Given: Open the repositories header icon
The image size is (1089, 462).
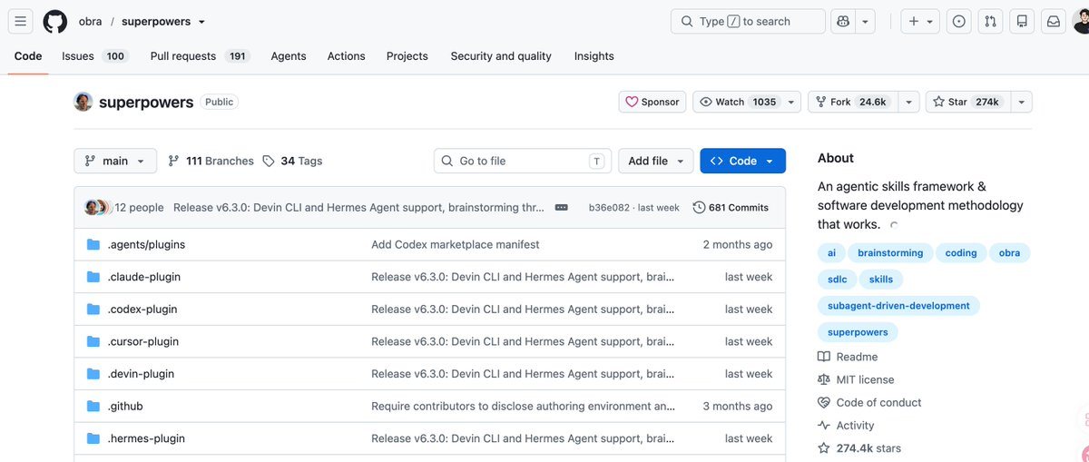Looking at the screenshot, I should click(1022, 21).
